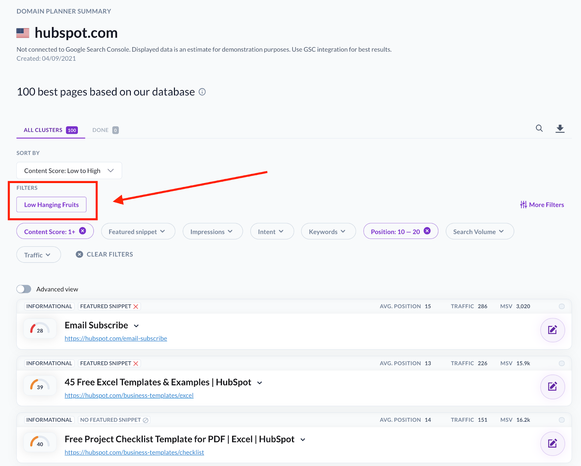
Task: Open the Intent filter dropdown
Action: [x=272, y=231]
